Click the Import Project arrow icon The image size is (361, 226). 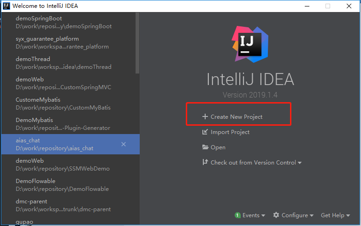[205, 132]
